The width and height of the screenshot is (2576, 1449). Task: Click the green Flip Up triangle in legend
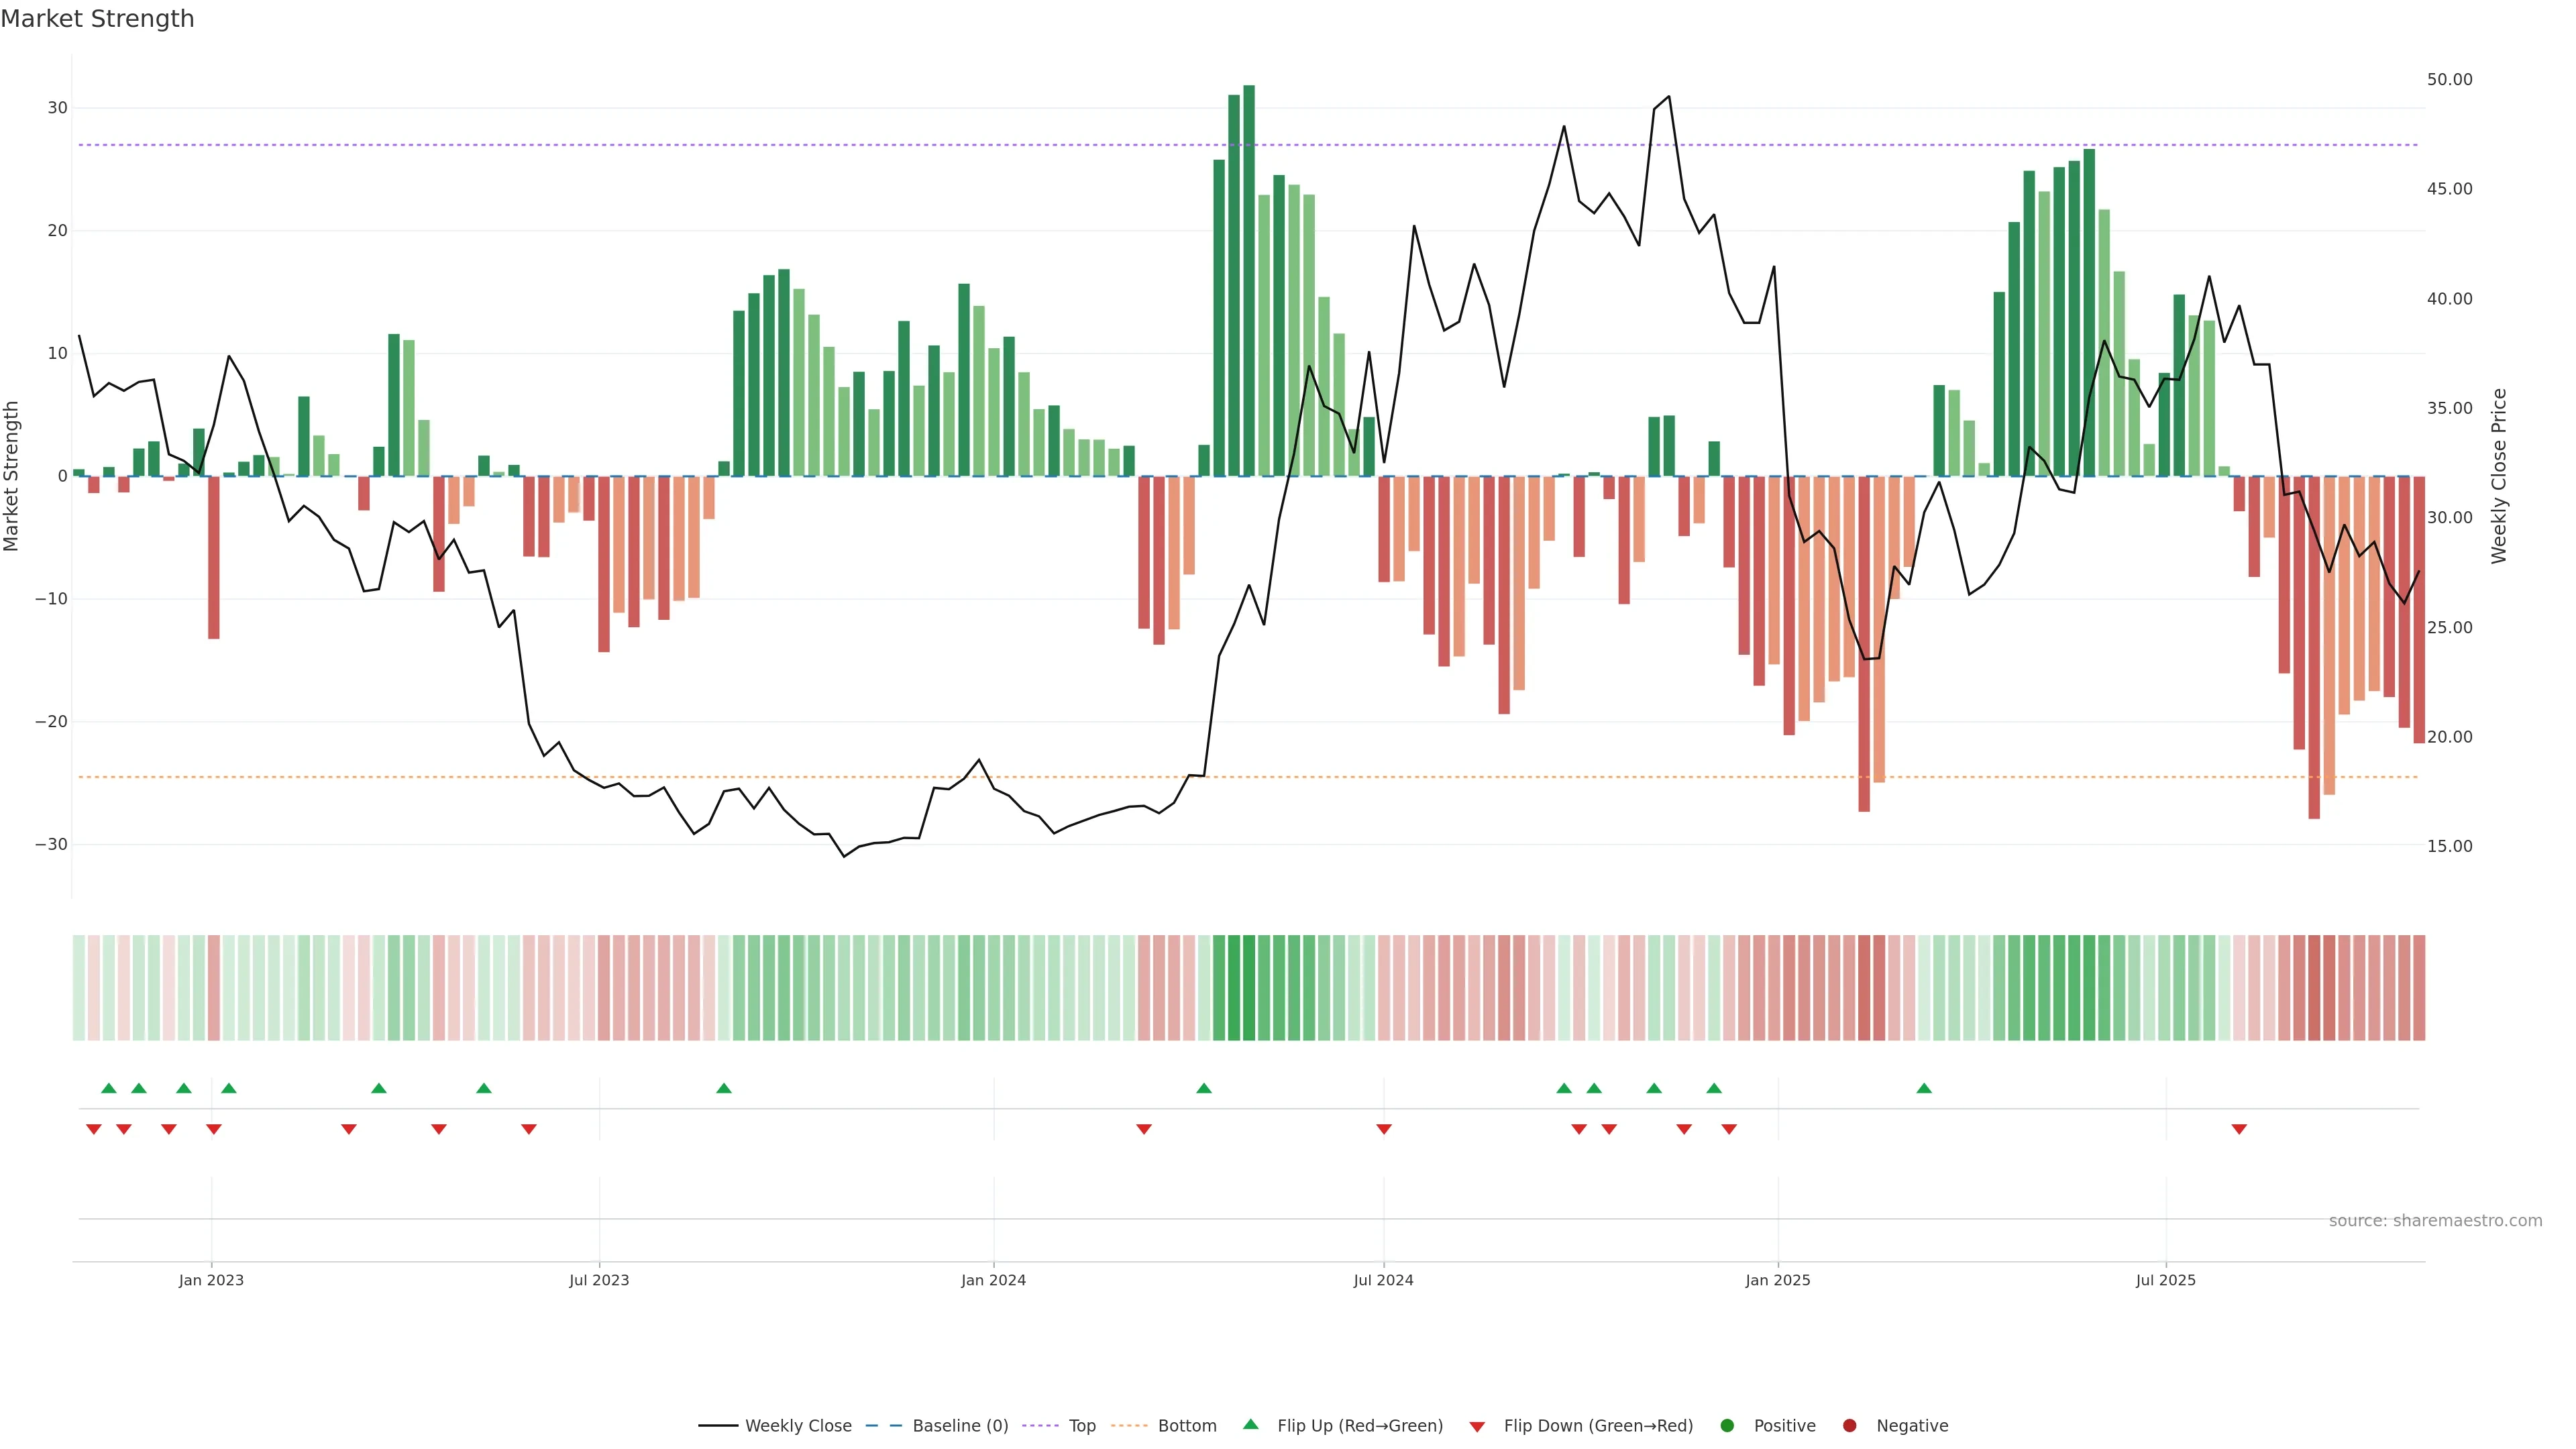point(1250,1424)
